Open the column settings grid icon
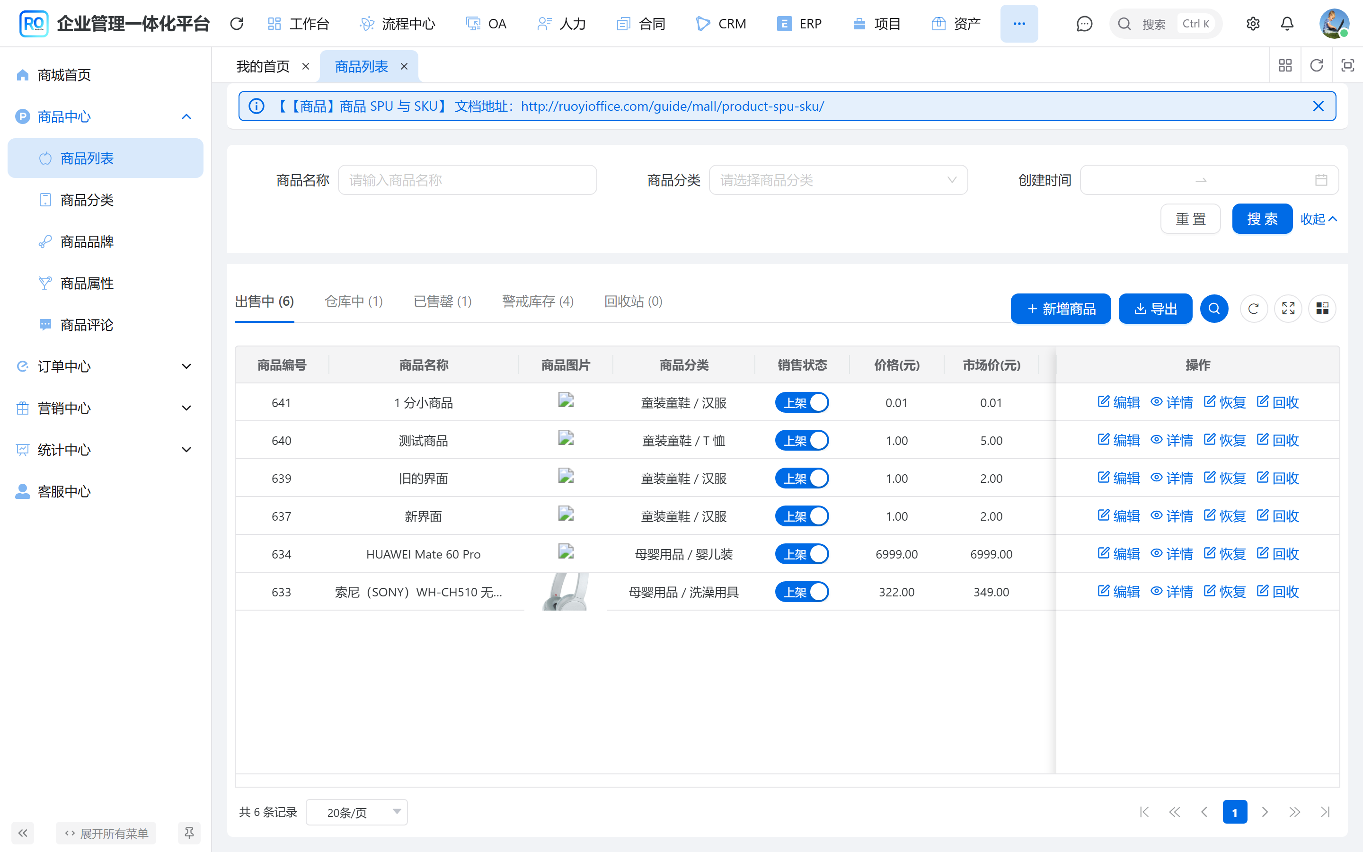This screenshot has height=852, width=1363. [1322, 309]
